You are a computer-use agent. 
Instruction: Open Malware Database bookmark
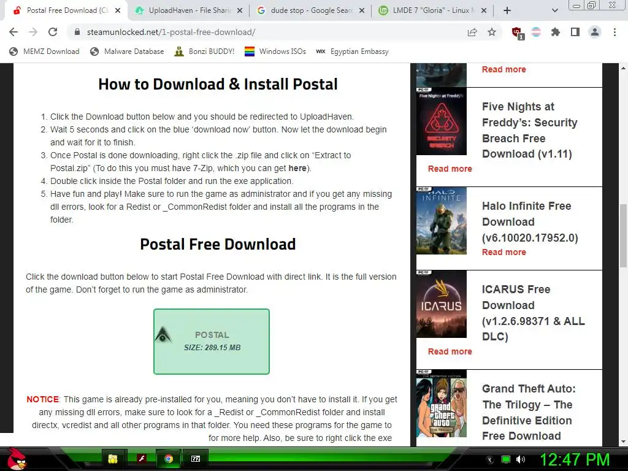point(127,52)
